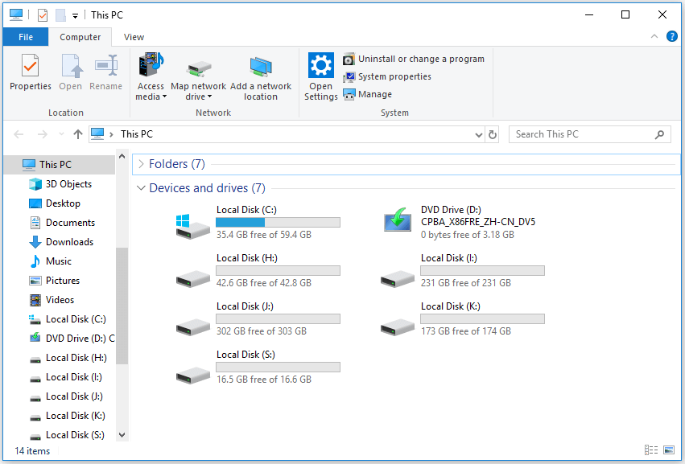Refresh This PC with the refresh icon
The height and width of the screenshot is (464, 685).
pos(493,134)
